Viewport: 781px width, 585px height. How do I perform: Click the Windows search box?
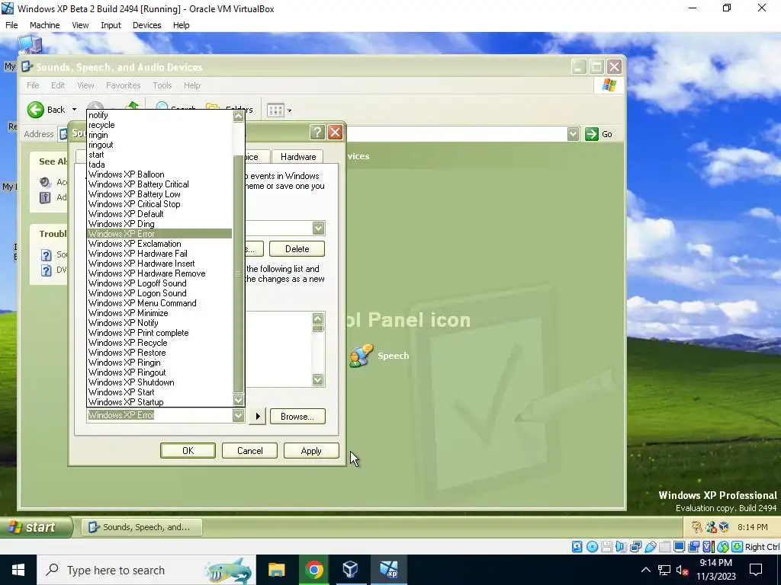point(146,570)
